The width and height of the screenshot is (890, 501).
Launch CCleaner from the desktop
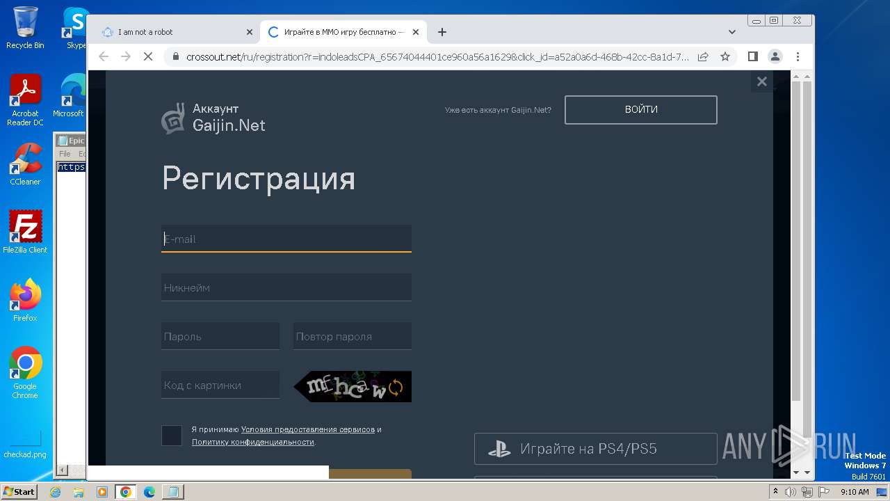[25, 164]
